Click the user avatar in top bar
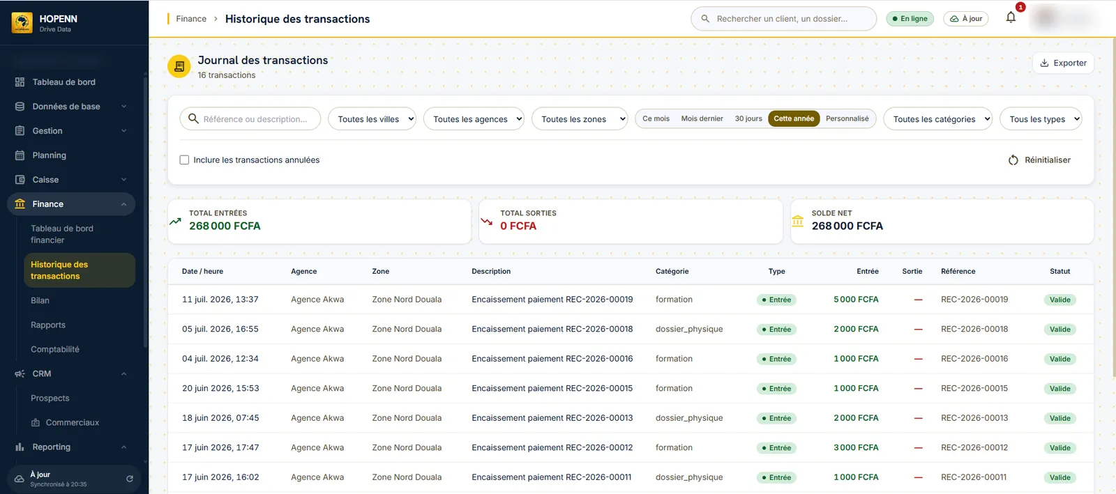The image size is (1116, 494). click(1046, 18)
